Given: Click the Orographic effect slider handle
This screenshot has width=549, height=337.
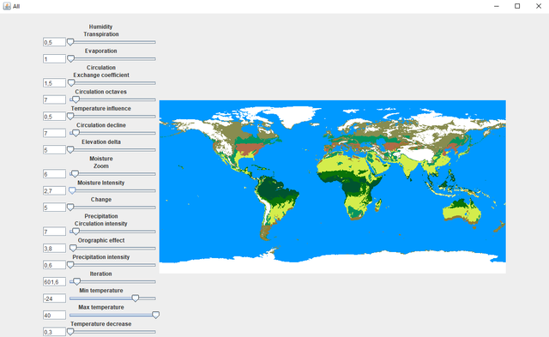Looking at the screenshot, I should pos(73,248).
